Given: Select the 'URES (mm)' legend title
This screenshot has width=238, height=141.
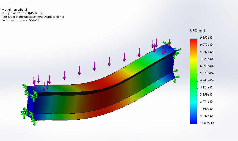Looking at the screenshot, I should pyautogui.click(x=198, y=31).
